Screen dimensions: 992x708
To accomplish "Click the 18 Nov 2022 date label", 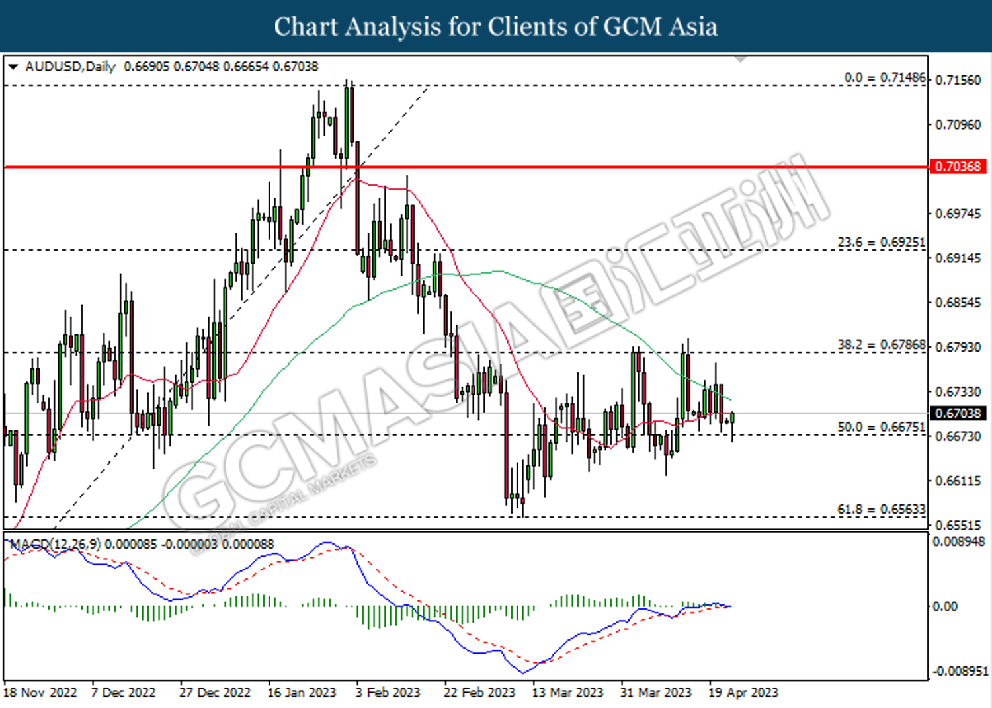I will 40,693.
